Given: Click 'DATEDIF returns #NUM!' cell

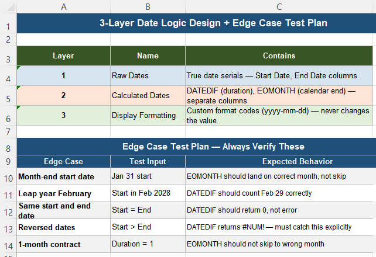Looking at the screenshot, I should (281, 227).
